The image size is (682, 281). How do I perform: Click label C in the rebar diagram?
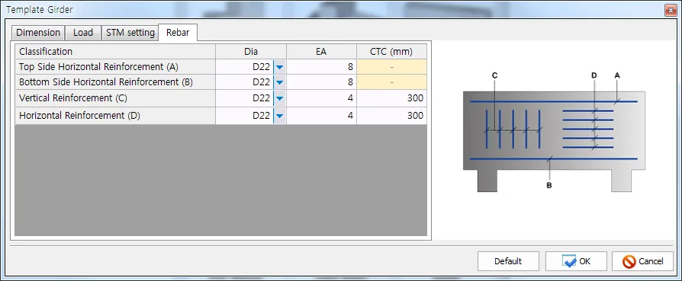coord(494,75)
